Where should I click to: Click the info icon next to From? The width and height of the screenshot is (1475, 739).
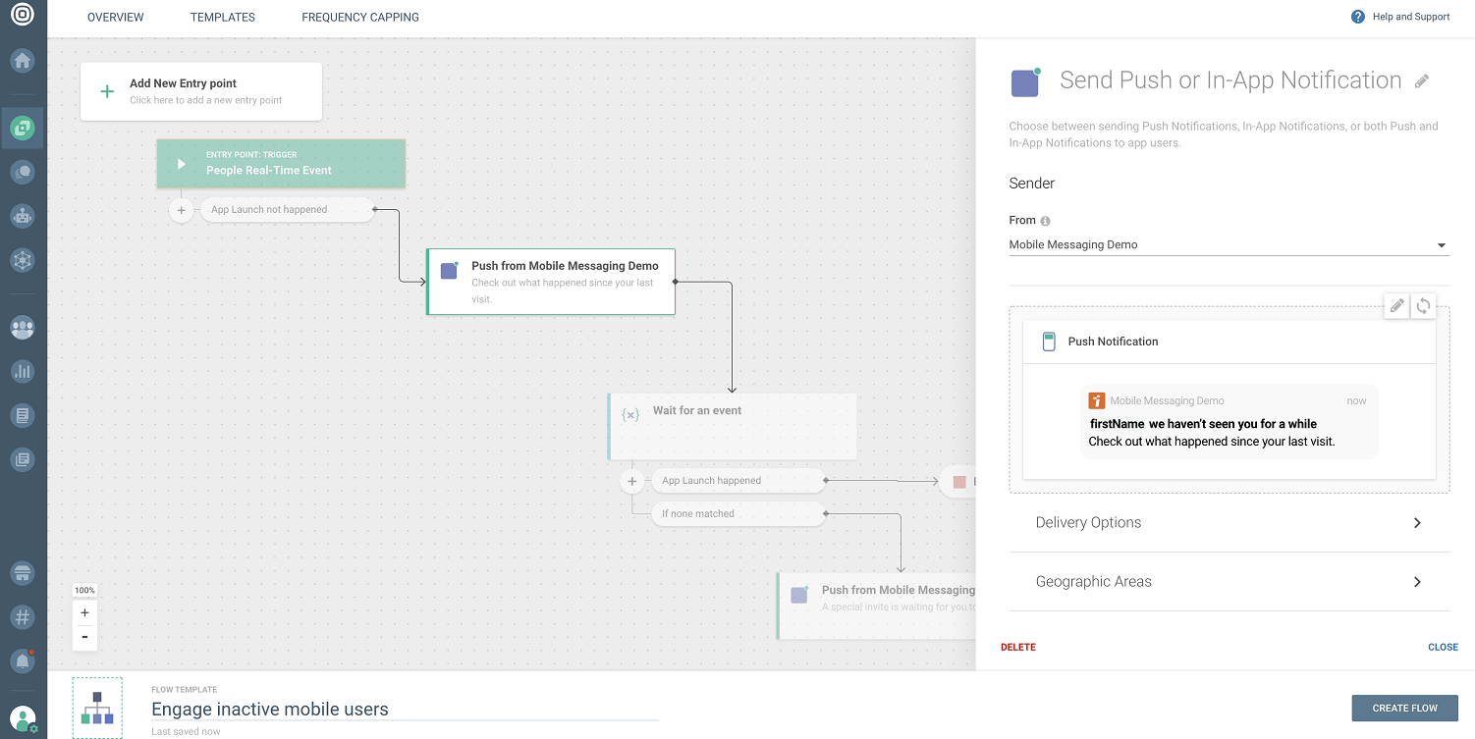pyautogui.click(x=1045, y=221)
